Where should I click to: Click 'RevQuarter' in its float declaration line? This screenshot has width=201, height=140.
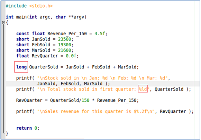(x=45, y=56)
